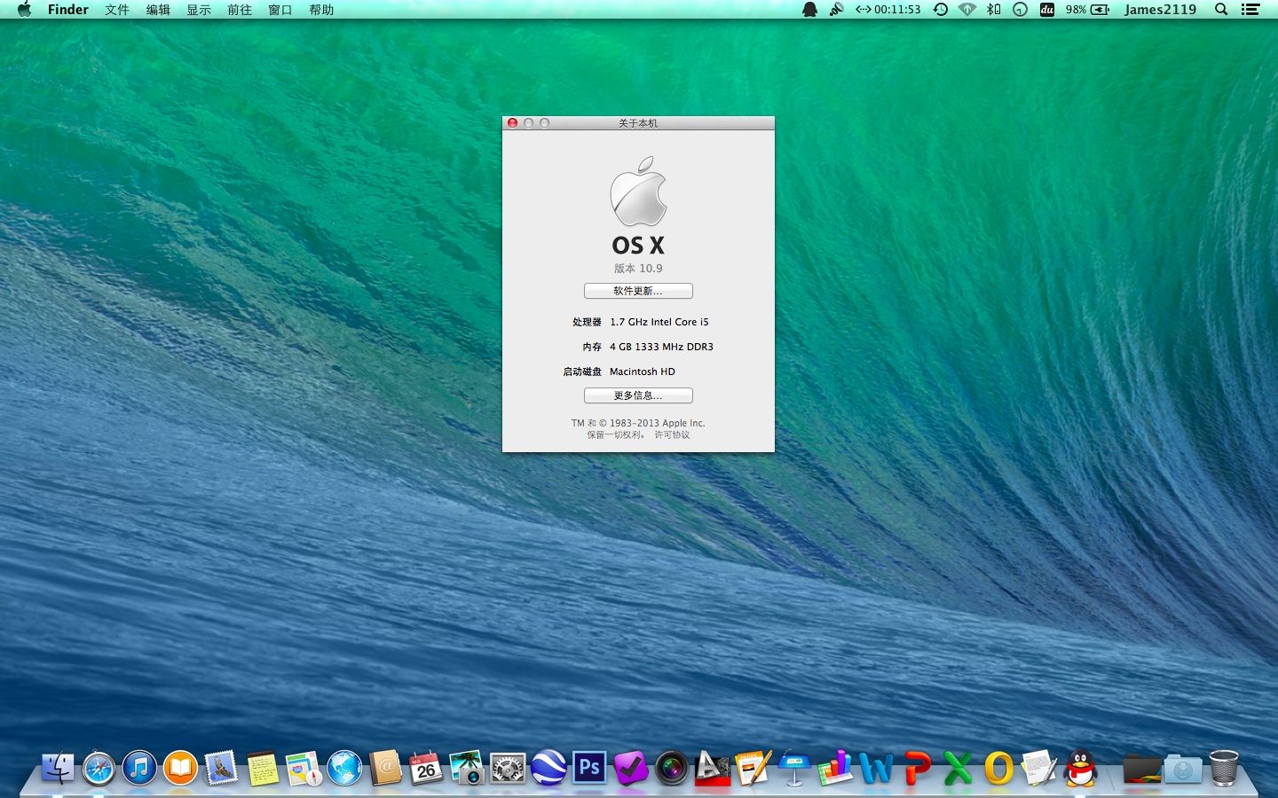The width and height of the screenshot is (1278, 798).
Task: Open System Preferences gear icon
Action: (x=508, y=768)
